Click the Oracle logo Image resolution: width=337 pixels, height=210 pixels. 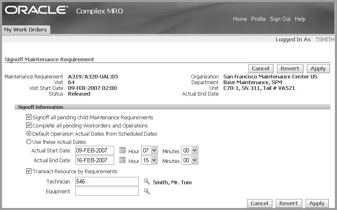pos(36,10)
